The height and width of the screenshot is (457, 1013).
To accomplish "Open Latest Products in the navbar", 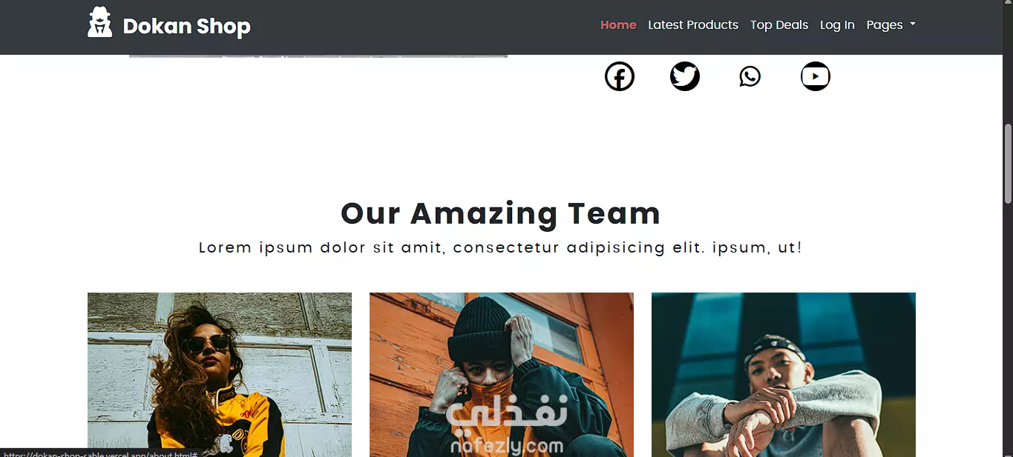I will pyautogui.click(x=693, y=24).
